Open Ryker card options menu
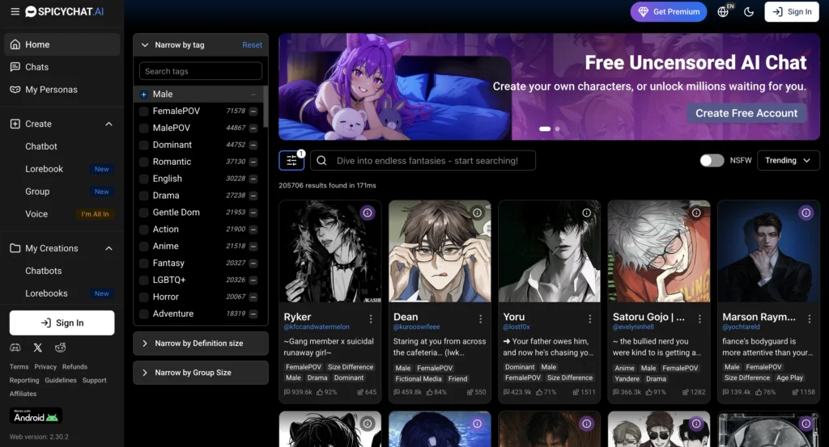The height and width of the screenshot is (447, 829). (371, 318)
